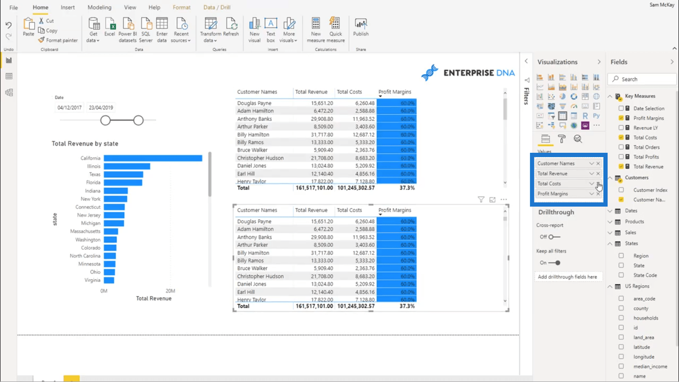Remove Customer Names from Values
This screenshot has height=382, width=679.
(598, 163)
